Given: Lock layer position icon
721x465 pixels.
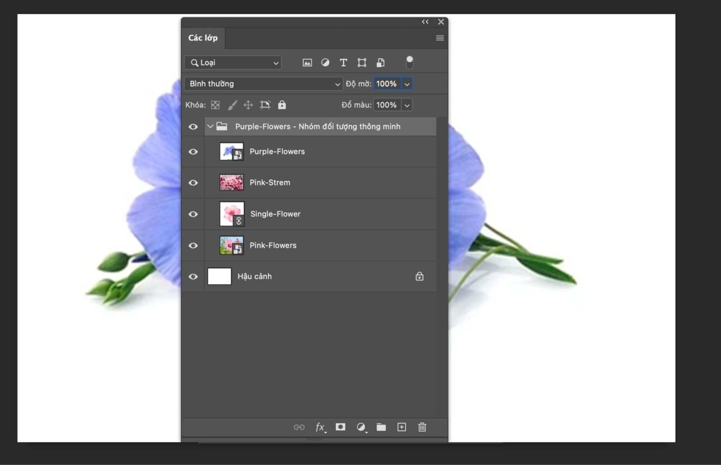Looking at the screenshot, I should click(248, 105).
